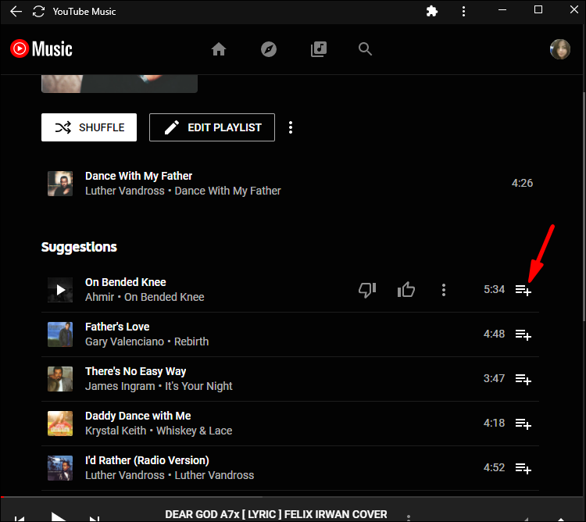586x522 pixels.
Task: Click the YouTube Music logo
Action: tap(41, 49)
